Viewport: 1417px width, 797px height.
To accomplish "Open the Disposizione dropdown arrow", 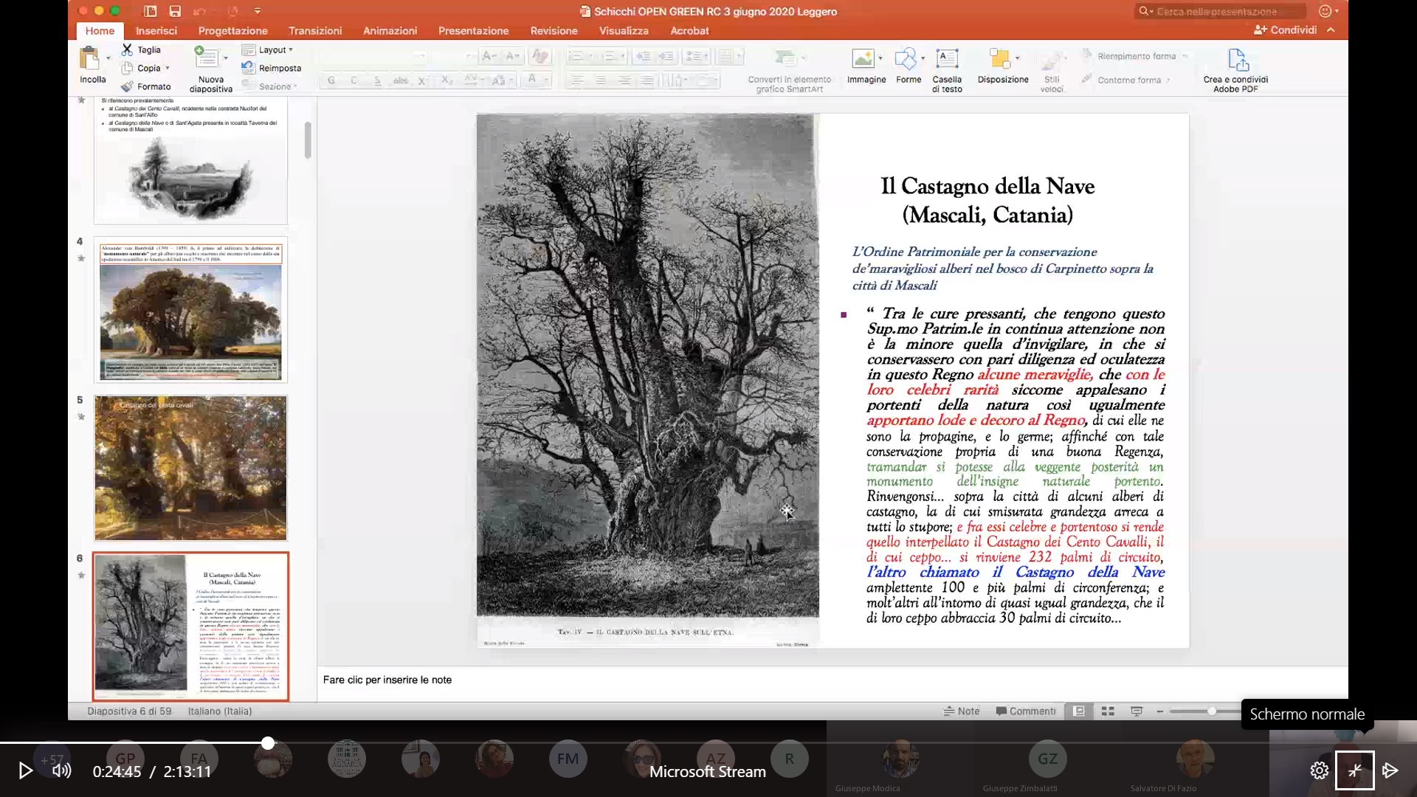I will [1018, 58].
